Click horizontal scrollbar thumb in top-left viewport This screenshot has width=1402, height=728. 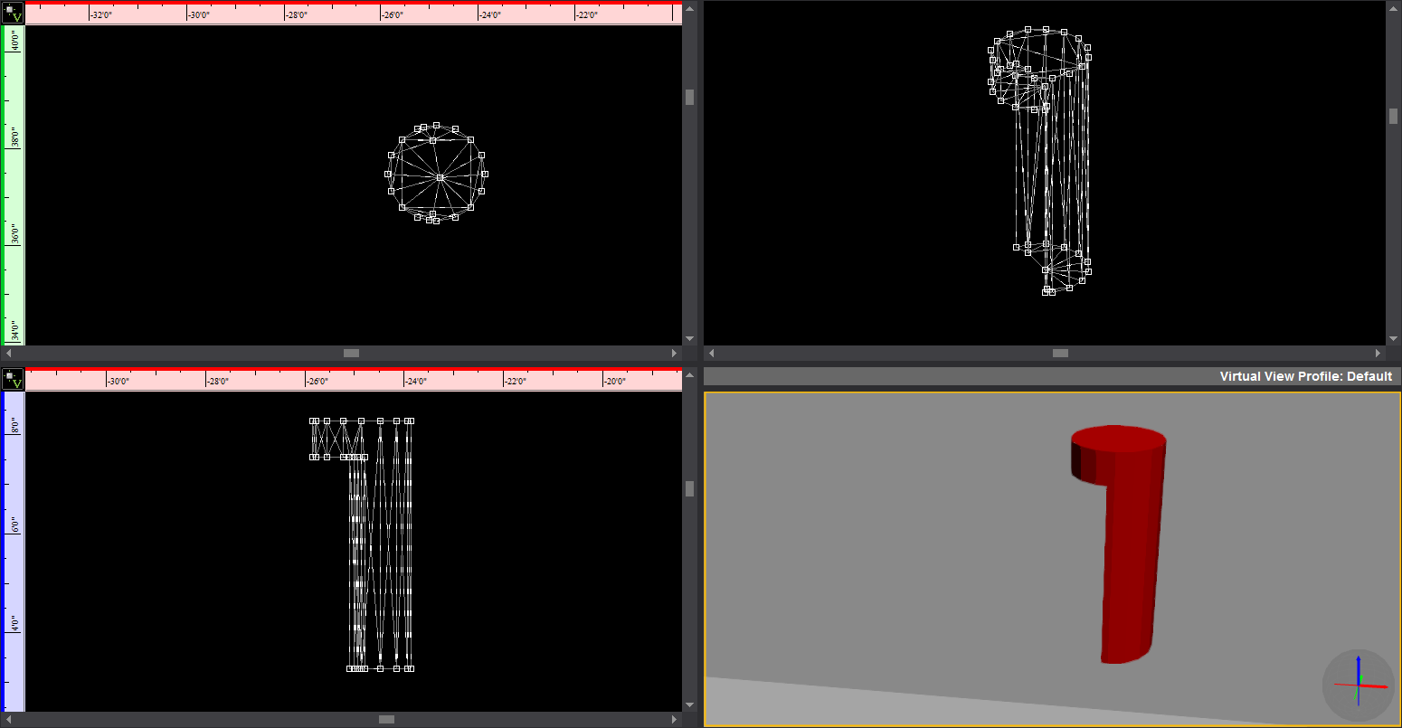click(x=351, y=354)
